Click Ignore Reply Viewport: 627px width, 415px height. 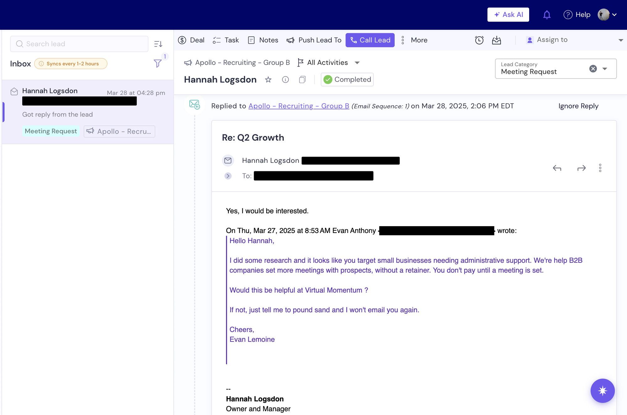pos(578,106)
